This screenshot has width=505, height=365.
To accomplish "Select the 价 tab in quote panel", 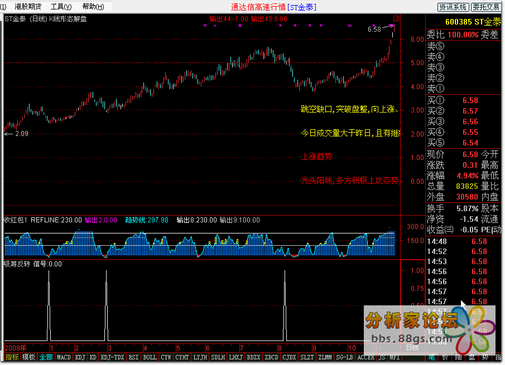I will (x=445, y=357).
